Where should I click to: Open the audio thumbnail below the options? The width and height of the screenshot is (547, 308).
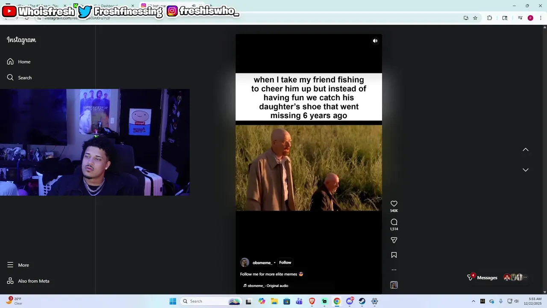[x=394, y=285]
